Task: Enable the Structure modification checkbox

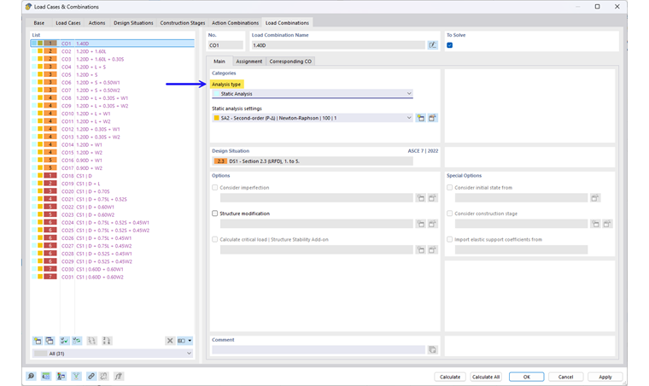Action: (215, 213)
